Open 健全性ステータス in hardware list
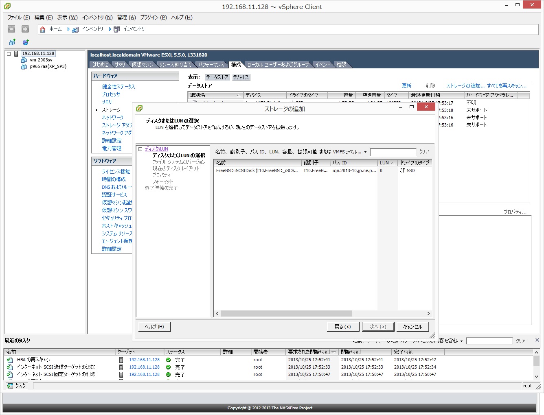 118,87
